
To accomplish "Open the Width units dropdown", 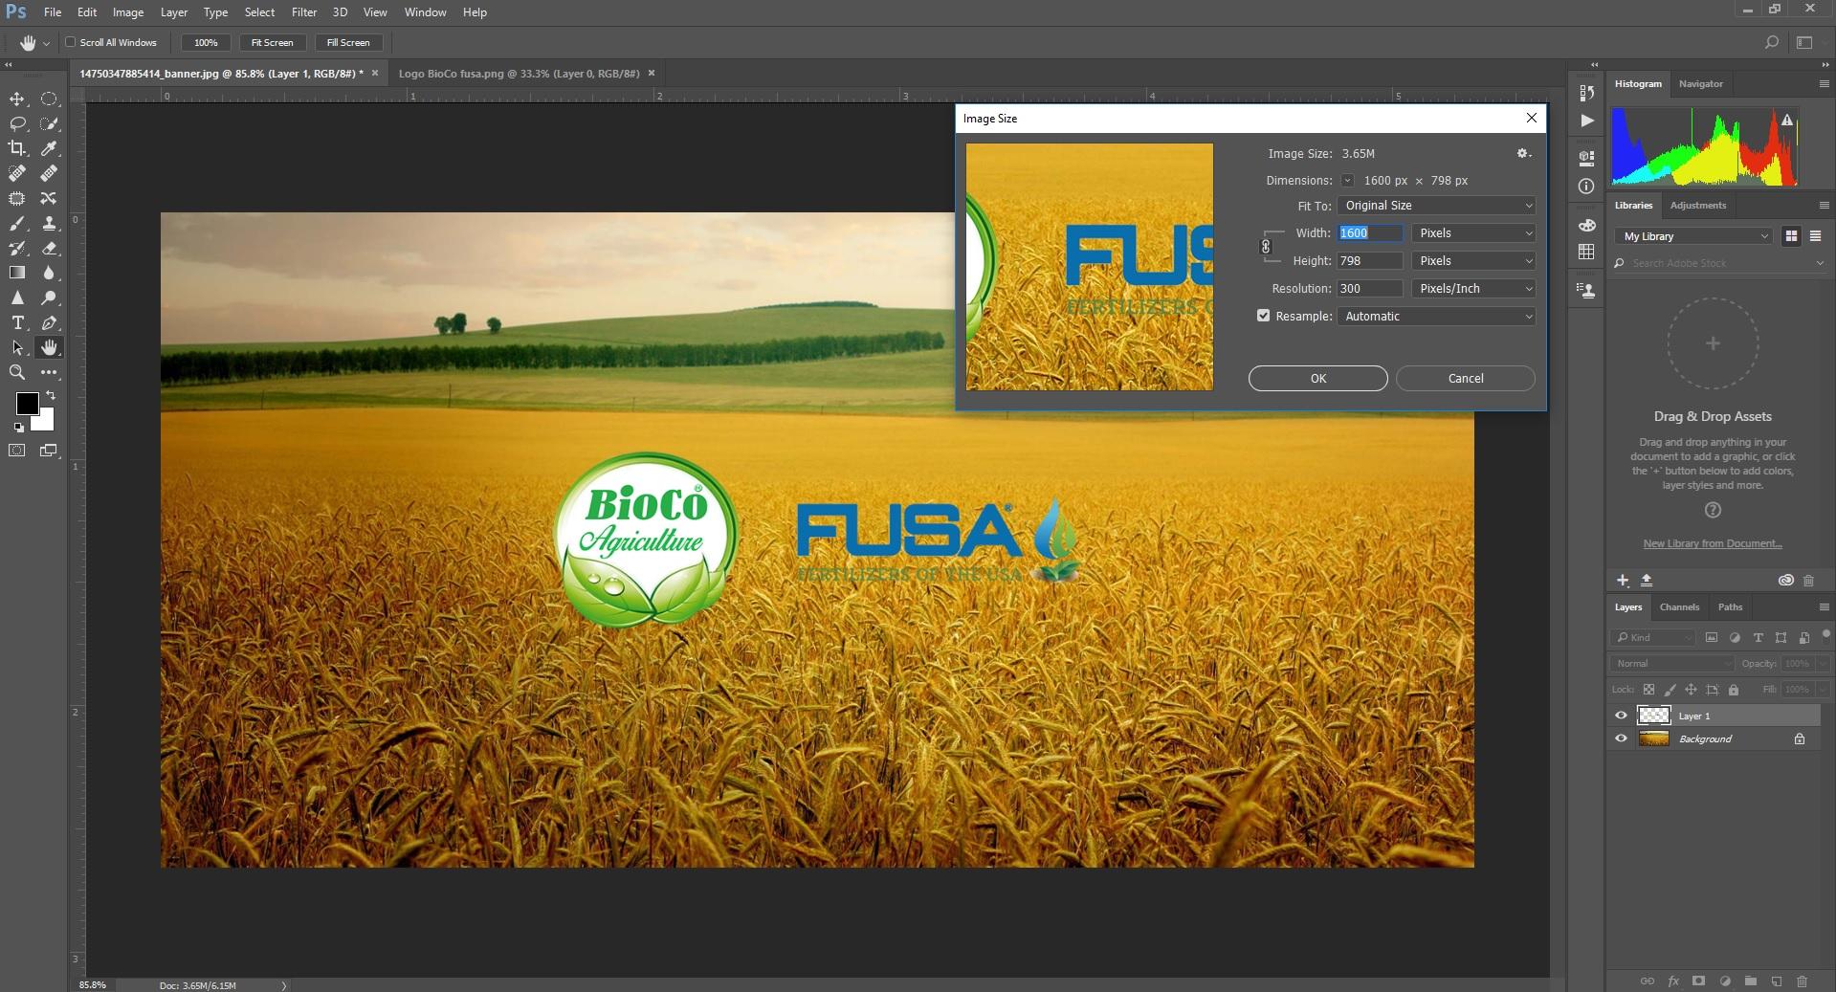I will click(1473, 233).
